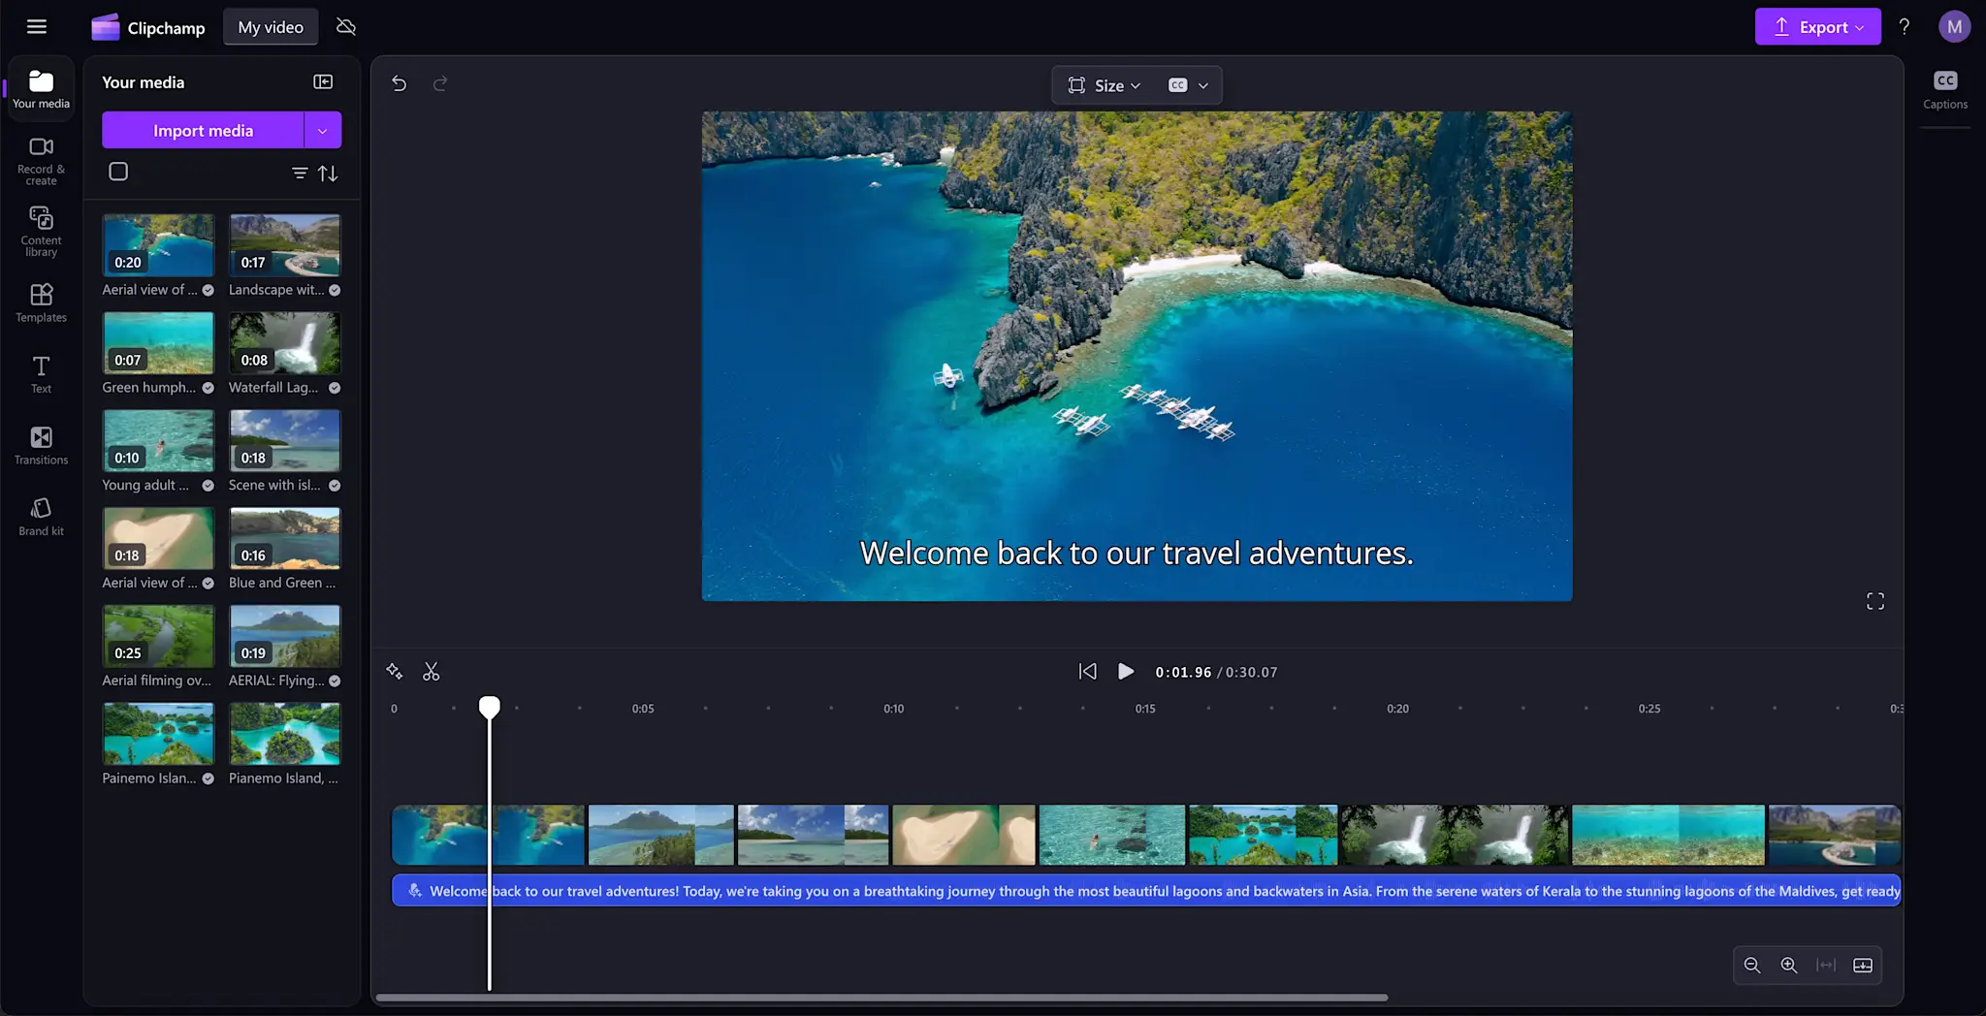This screenshot has width=1986, height=1016.
Task: Open Templates tab
Action: 41,302
